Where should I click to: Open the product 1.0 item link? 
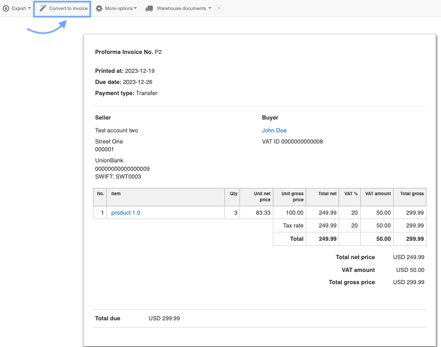[x=126, y=212]
